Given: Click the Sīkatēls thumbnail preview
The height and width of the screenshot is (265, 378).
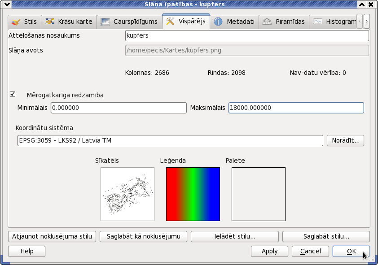Looking at the screenshot, I should [127, 194].
